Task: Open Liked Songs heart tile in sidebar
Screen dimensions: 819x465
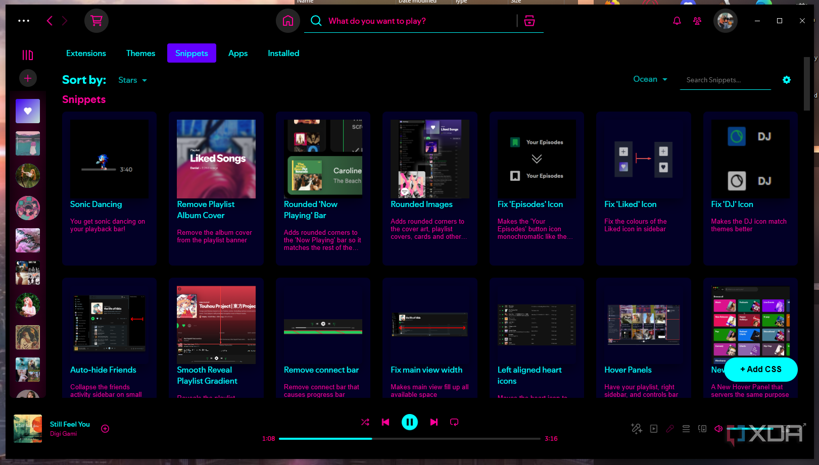Action: click(x=28, y=111)
